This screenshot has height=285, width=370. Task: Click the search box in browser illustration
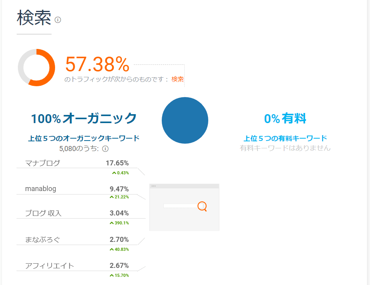[181, 206]
